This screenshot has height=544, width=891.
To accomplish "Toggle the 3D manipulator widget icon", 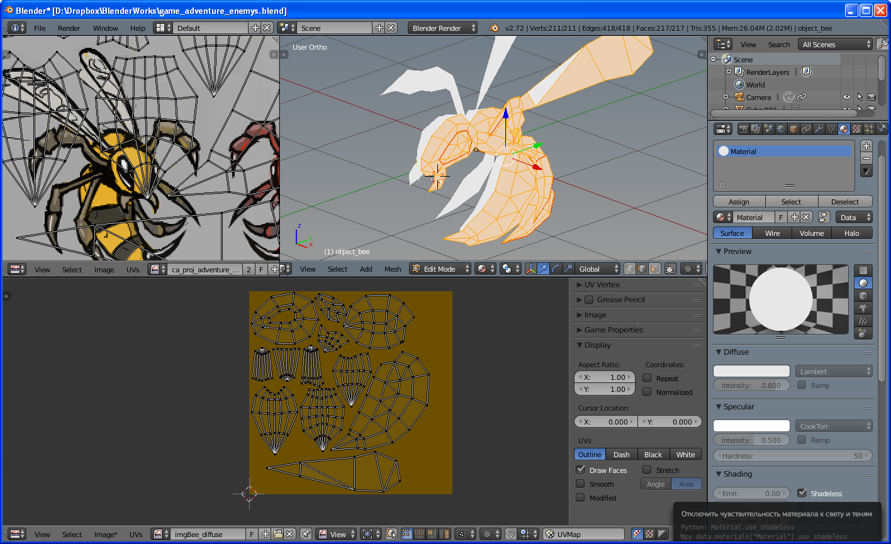I will pos(531,269).
